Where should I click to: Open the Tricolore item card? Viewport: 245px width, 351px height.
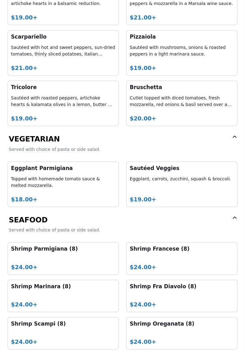63,104
